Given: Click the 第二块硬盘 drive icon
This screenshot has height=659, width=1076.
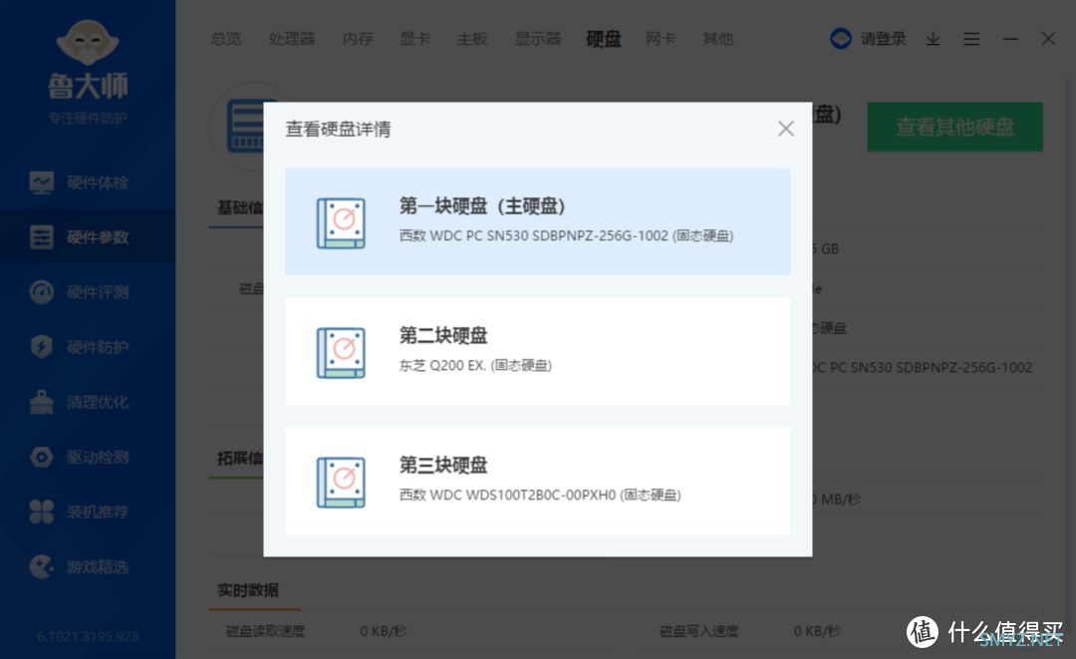Looking at the screenshot, I should pos(341,353).
